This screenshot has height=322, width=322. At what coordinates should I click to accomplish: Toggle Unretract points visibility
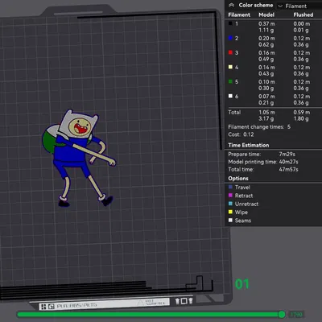click(230, 204)
